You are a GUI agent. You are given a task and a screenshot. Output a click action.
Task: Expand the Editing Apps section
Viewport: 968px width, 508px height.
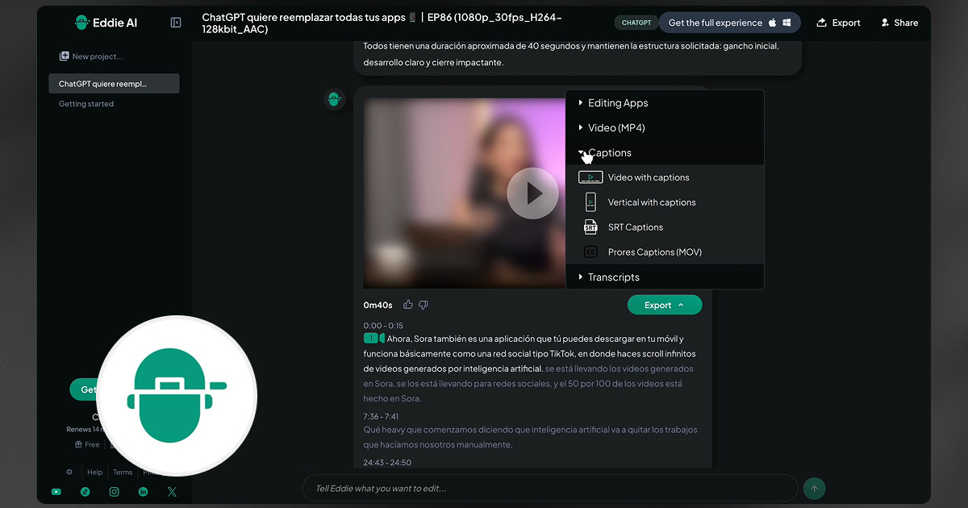coord(665,103)
